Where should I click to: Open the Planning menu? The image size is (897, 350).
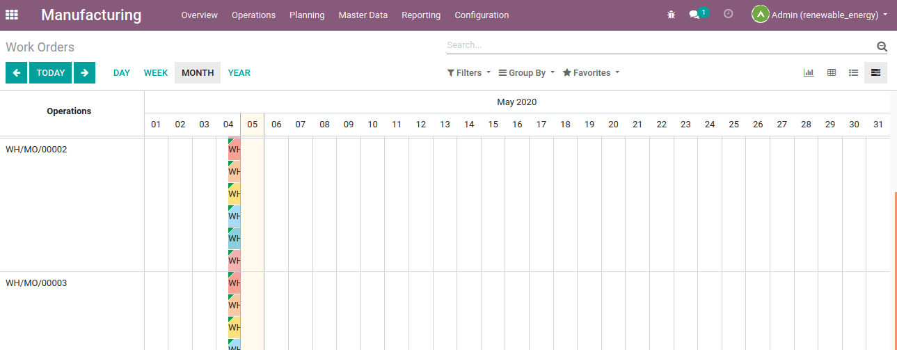click(x=307, y=15)
